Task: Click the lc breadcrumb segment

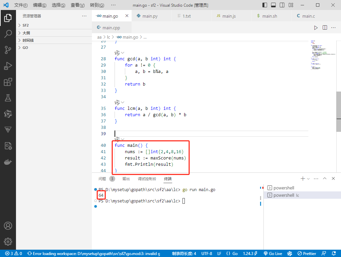Action: tap(109, 37)
